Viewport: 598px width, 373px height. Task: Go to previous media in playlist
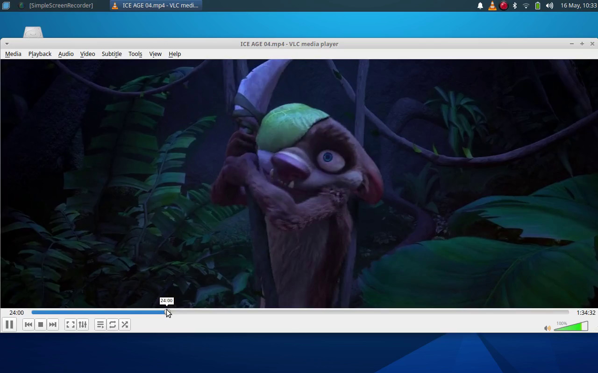[x=28, y=325]
